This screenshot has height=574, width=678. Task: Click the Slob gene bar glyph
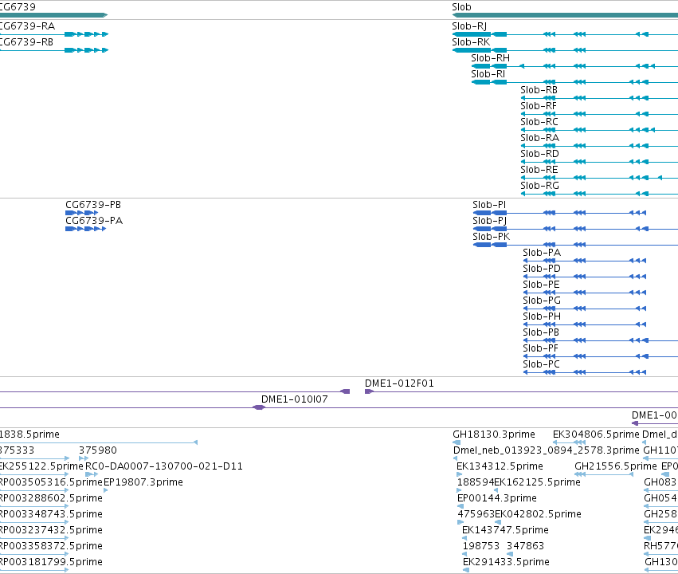565,15
